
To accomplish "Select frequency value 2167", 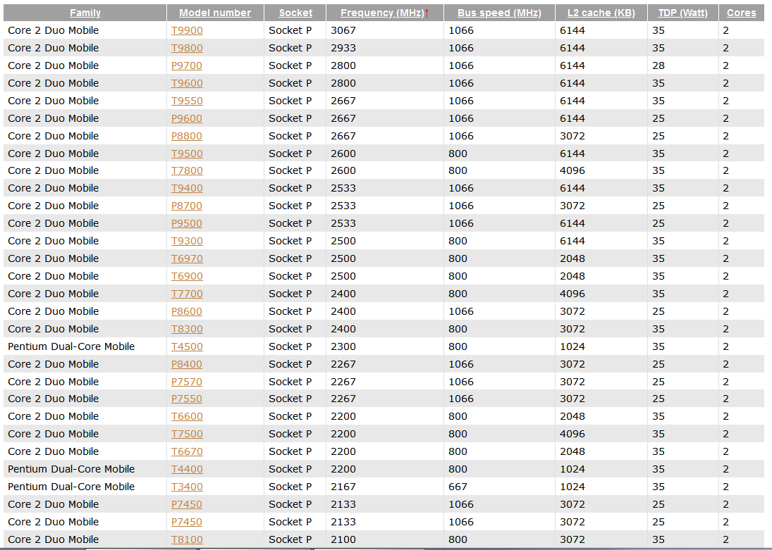I will point(343,487).
